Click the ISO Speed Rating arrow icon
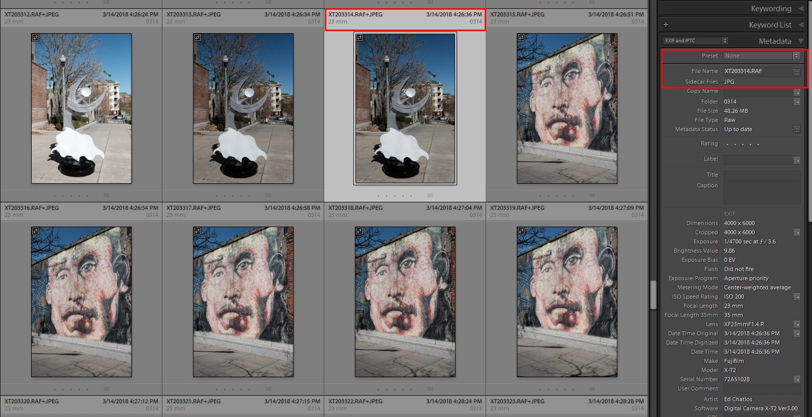The width and height of the screenshot is (812, 417). (797, 297)
